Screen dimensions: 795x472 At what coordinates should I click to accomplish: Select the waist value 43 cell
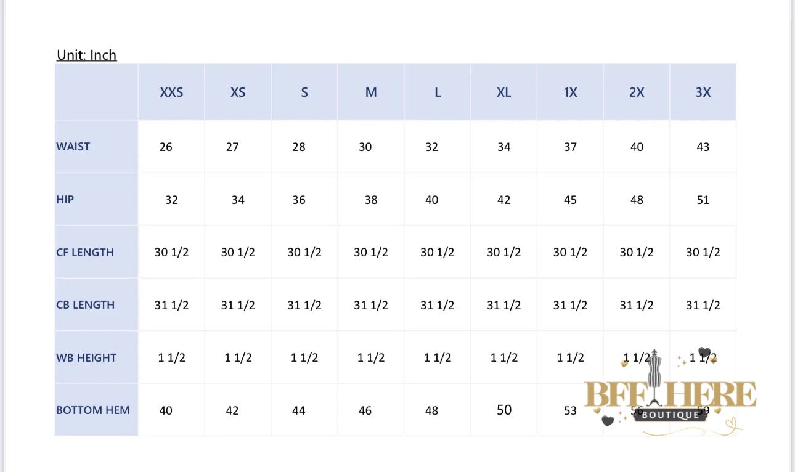[x=703, y=147]
